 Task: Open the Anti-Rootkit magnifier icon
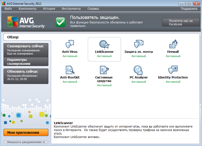[x=70, y=70]
